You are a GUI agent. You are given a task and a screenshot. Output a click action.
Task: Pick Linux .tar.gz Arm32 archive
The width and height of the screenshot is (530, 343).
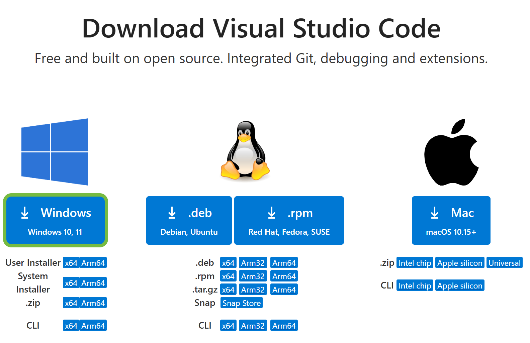click(x=253, y=290)
